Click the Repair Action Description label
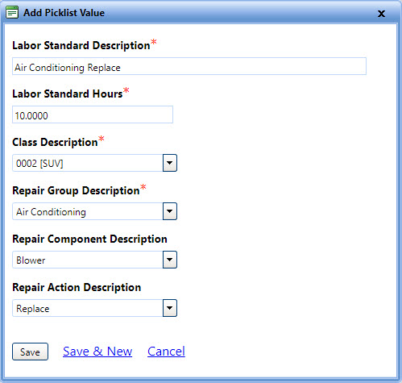 click(77, 287)
